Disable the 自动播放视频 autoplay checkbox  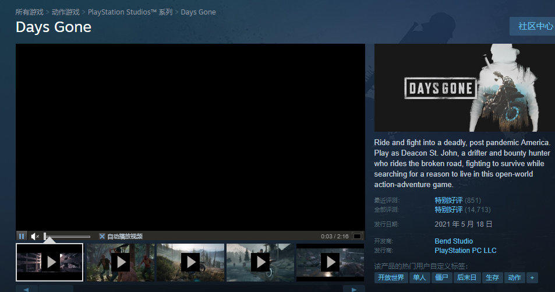coord(102,236)
